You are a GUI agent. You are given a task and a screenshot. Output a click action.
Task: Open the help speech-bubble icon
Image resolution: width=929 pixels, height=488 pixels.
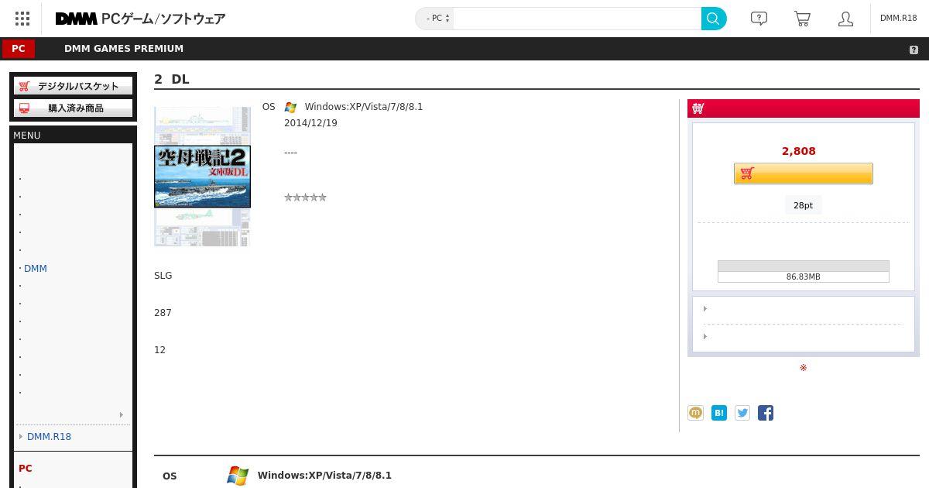coord(759,19)
